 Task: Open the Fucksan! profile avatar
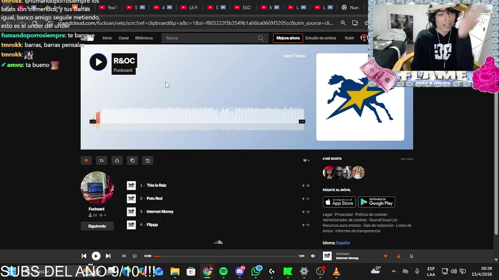tap(97, 187)
